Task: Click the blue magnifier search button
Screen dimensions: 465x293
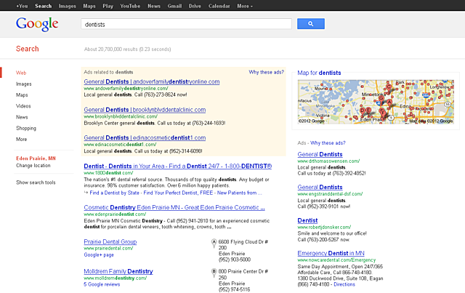Action: coord(311,24)
